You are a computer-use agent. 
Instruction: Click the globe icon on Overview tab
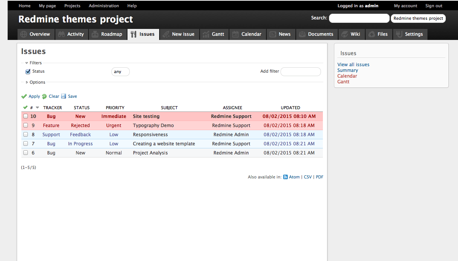tap(24, 34)
